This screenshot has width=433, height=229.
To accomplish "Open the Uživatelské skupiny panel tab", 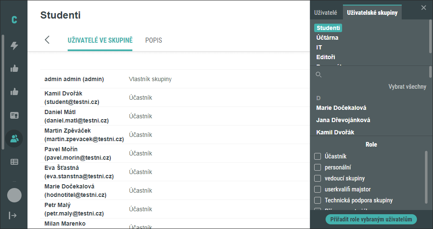I will click(x=372, y=13).
